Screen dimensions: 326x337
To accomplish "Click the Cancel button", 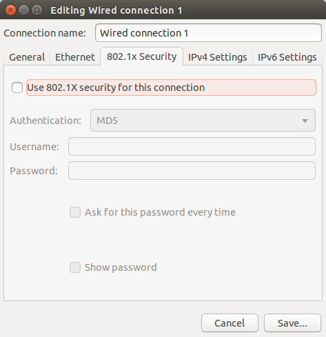I will [x=230, y=323].
